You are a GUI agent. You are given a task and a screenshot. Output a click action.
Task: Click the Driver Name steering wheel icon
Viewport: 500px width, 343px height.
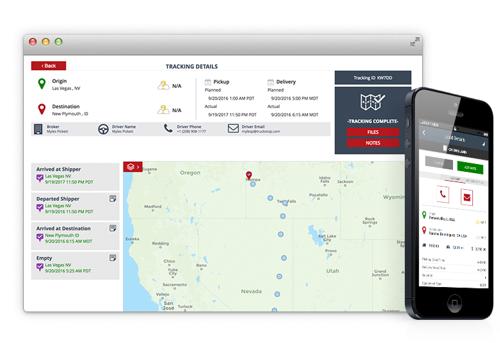(x=104, y=129)
